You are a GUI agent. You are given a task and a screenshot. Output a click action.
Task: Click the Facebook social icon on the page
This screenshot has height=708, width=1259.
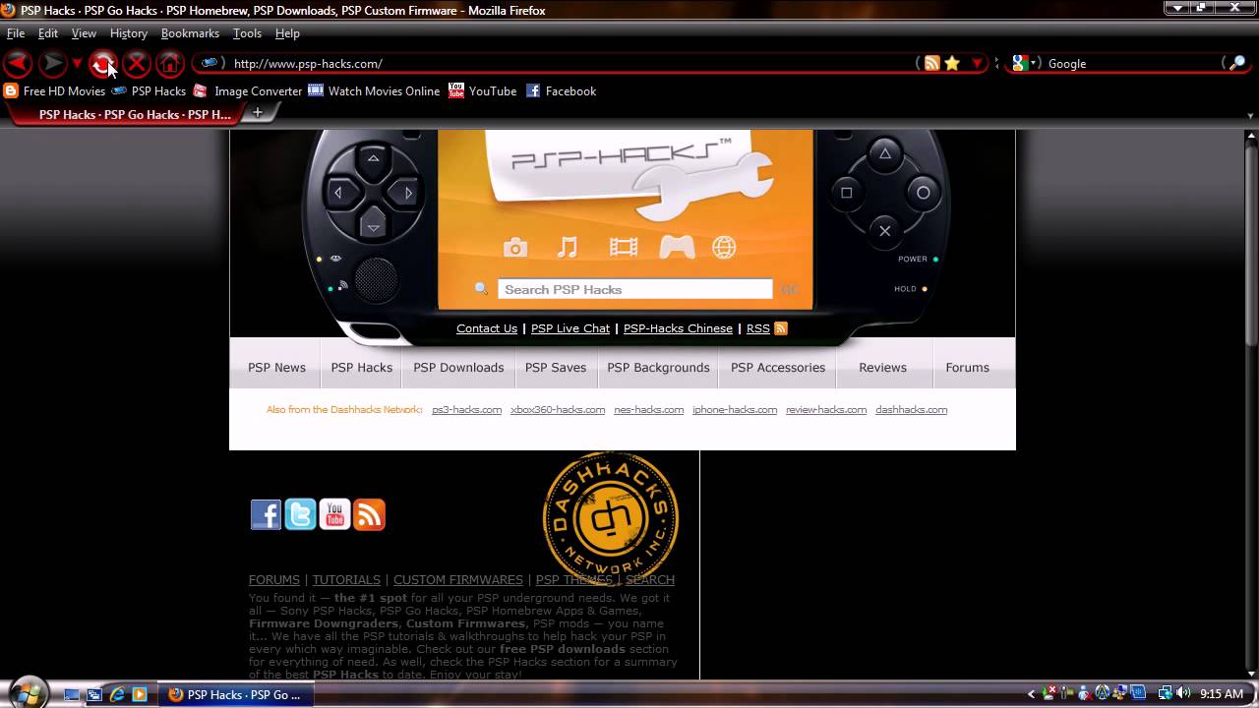point(266,514)
